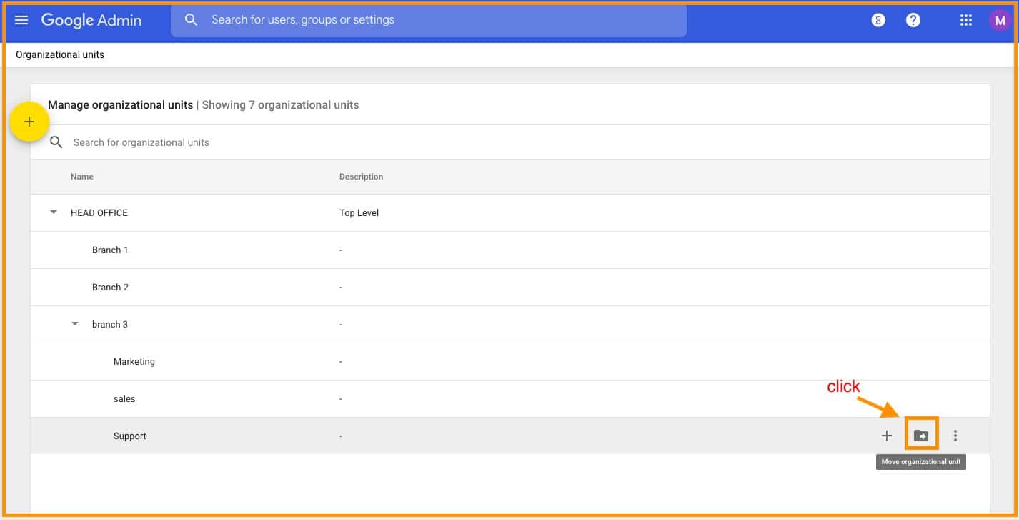Click Move organizational unit folder icon
The height and width of the screenshot is (520, 1019).
(921, 436)
